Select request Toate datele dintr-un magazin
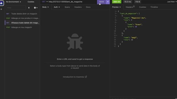Image resolution: width=177 pixels, height=99 pixels. coord(22,14)
